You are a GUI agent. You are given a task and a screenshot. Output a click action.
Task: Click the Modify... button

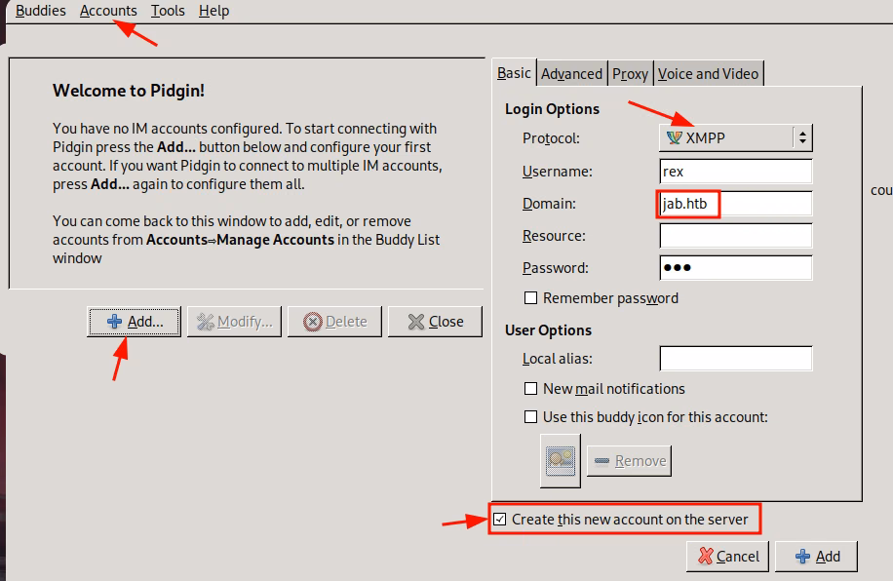234,322
